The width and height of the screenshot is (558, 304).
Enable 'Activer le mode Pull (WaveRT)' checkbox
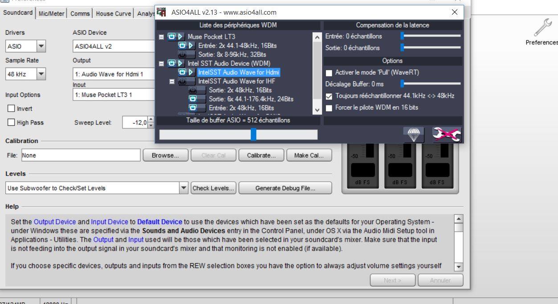[329, 72]
